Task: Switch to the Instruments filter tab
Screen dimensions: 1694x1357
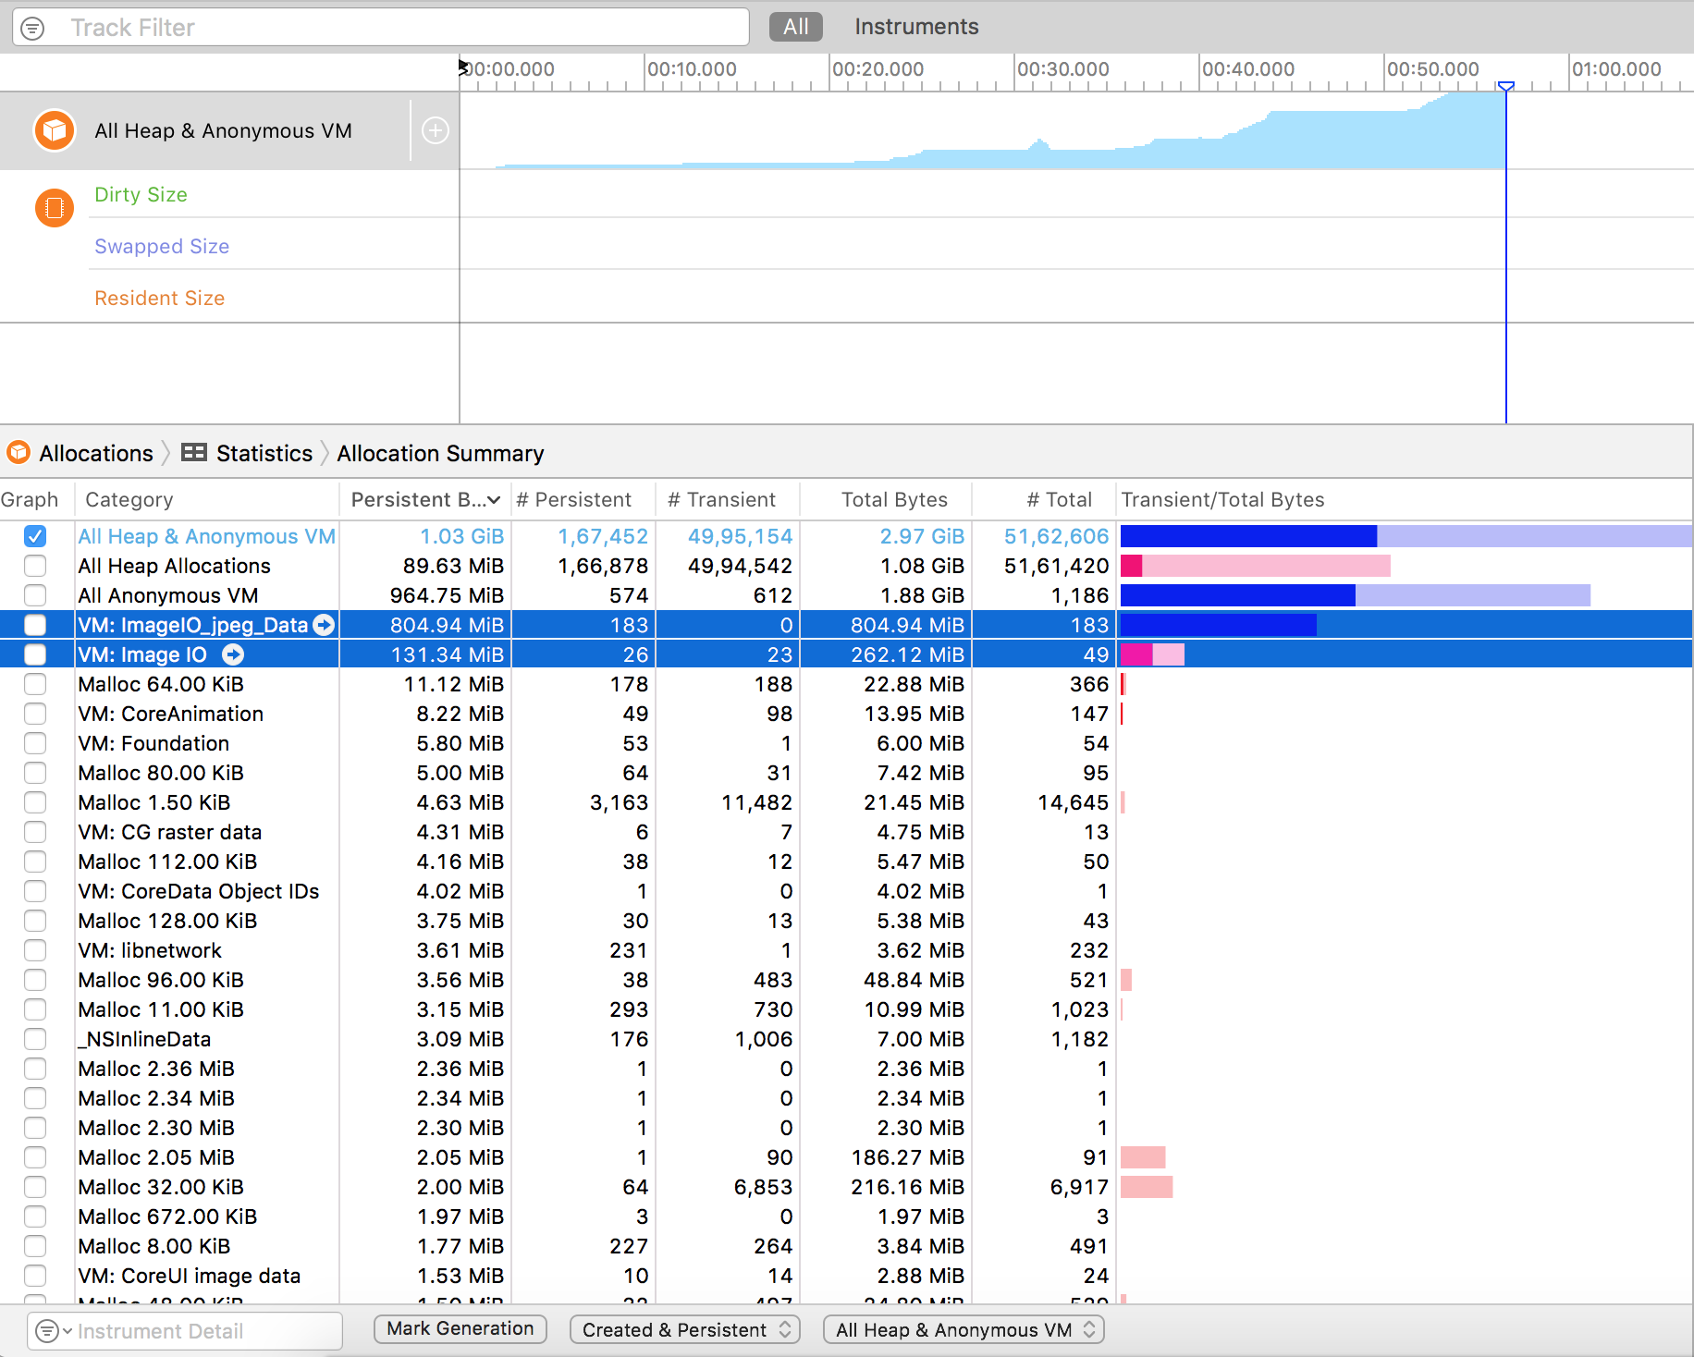Action: point(916,27)
